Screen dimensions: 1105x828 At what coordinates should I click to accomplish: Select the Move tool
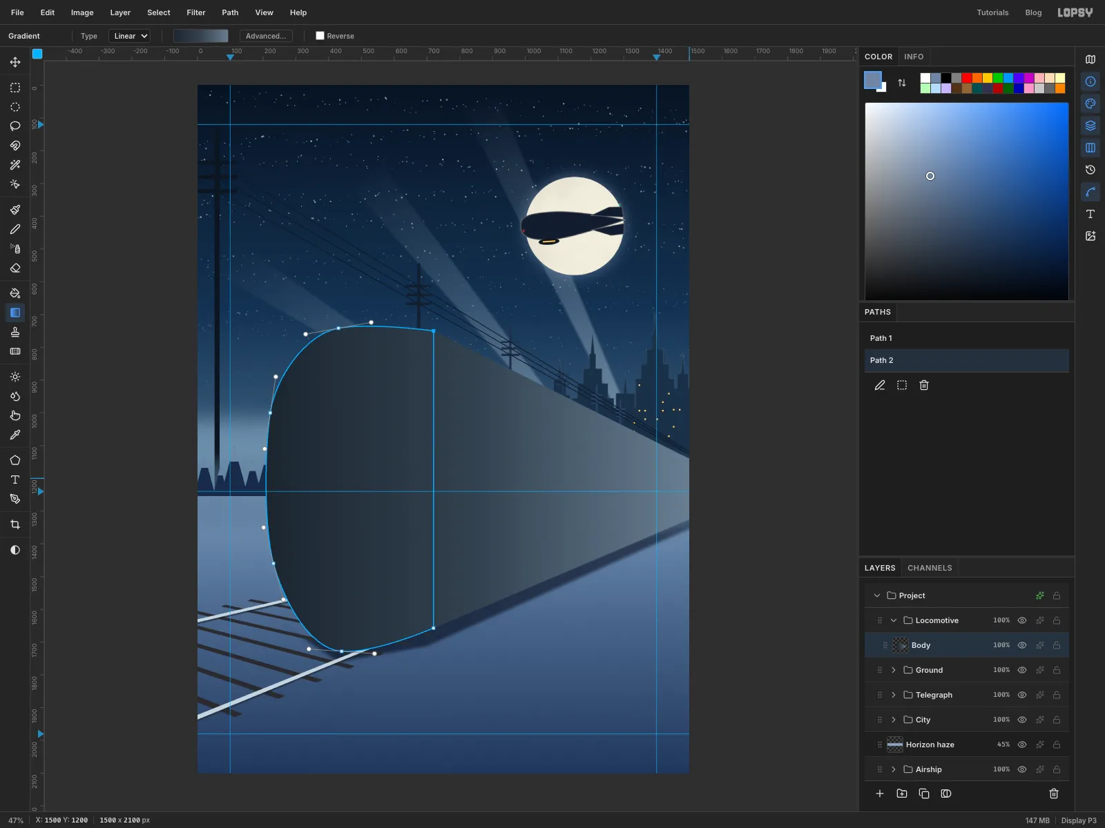click(15, 62)
